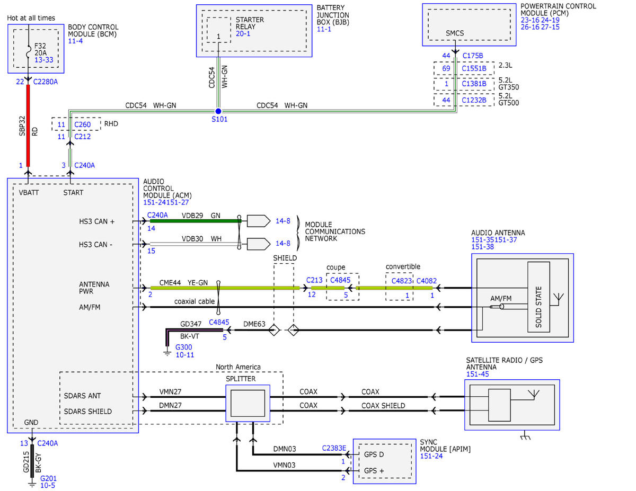Open C240A connector at the START pin 3
Image resolution: width=636 pixels, height=491 pixels.
point(85,165)
